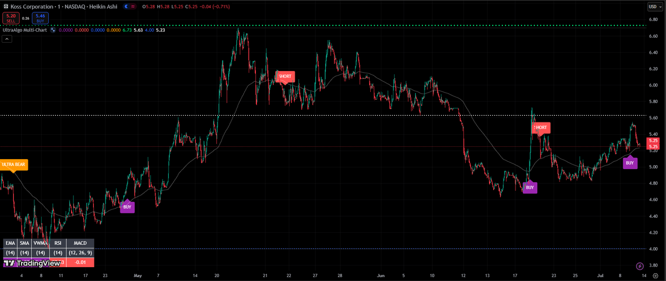The image size is (666, 281).
Task: Open the UltraAlgo indicator sparkle icon
Action: [x=53, y=30]
